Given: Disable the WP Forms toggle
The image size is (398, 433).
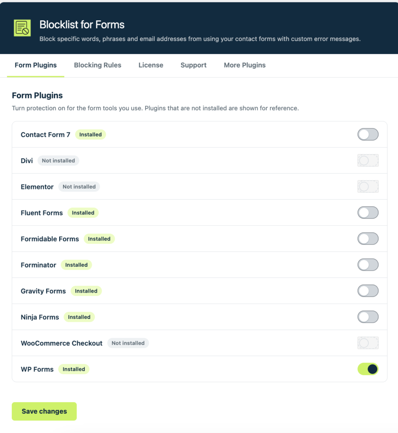Looking at the screenshot, I should point(368,369).
